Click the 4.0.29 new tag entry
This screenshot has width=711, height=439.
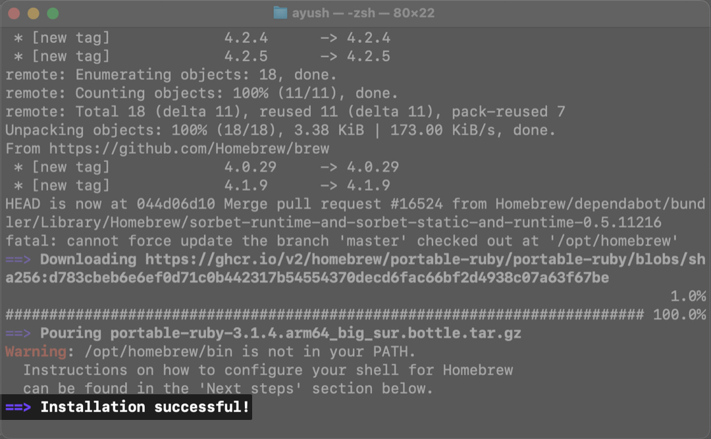point(250,167)
